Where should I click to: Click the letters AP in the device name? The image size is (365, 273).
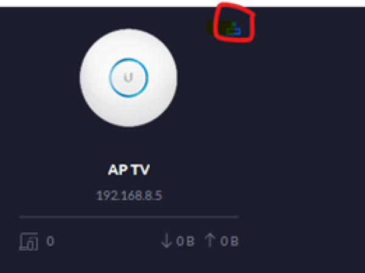pos(118,170)
